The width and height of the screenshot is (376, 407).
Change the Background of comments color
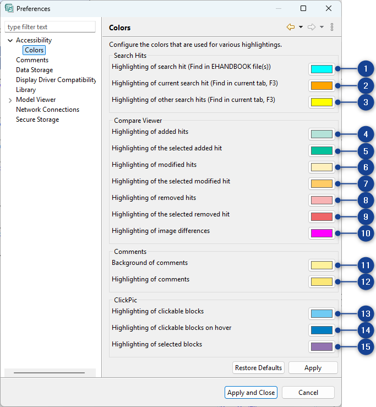pos(321,265)
